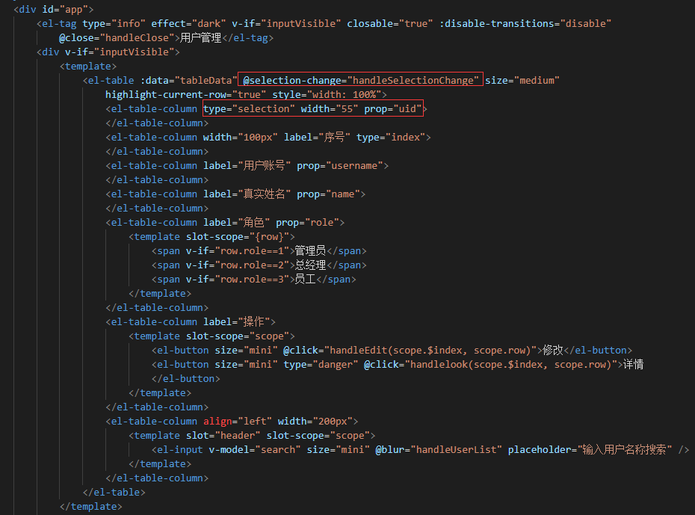Click the prop="uid" attribute
This screenshot has width=695, height=515.
pyautogui.click(x=392, y=108)
